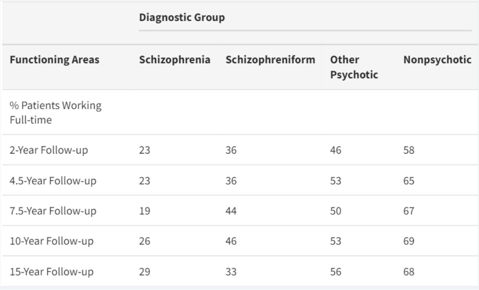This screenshot has height=290, width=479.
Task: Click the 7.5-Year Follow-up row label
Action: pos(53,211)
